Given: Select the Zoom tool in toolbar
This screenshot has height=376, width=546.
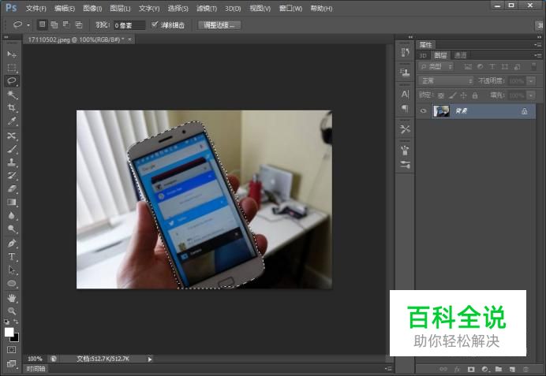Looking at the screenshot, I should [12, 311].
